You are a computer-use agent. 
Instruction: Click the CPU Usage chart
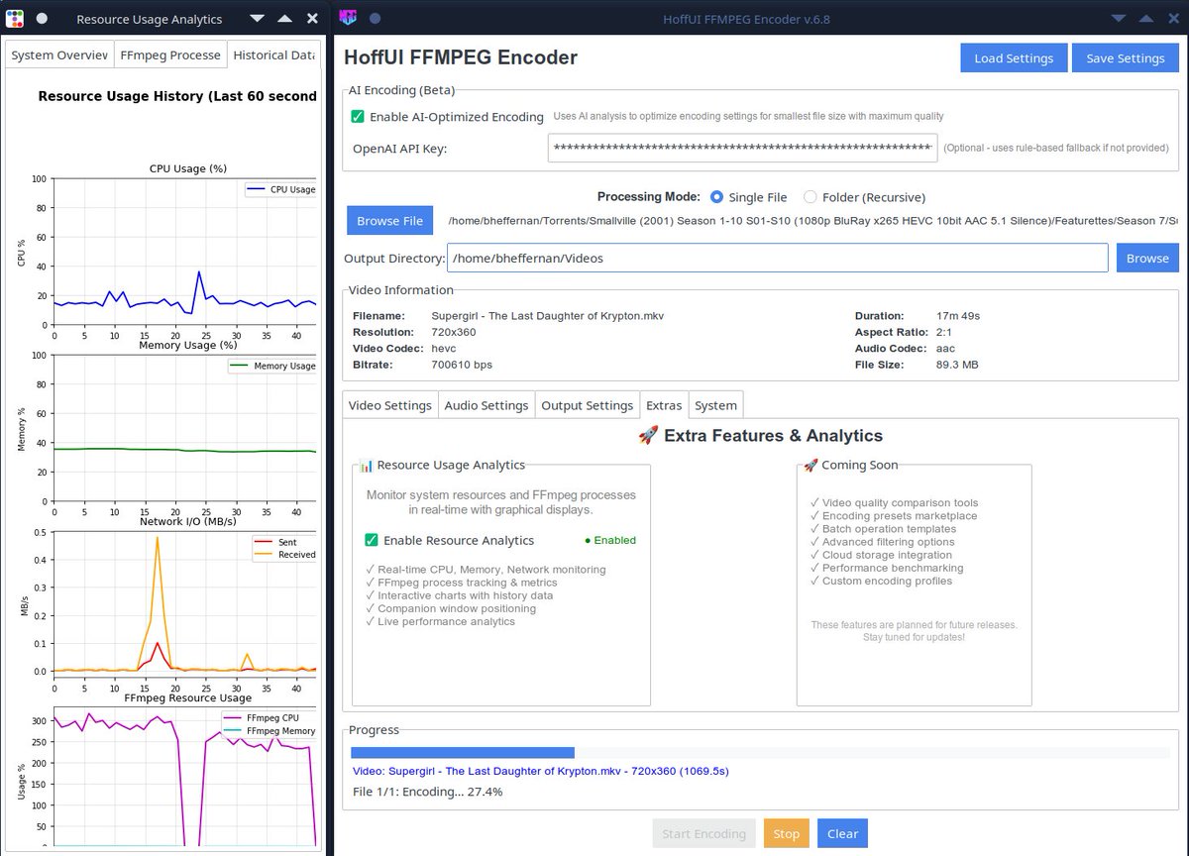coord(185,252)
